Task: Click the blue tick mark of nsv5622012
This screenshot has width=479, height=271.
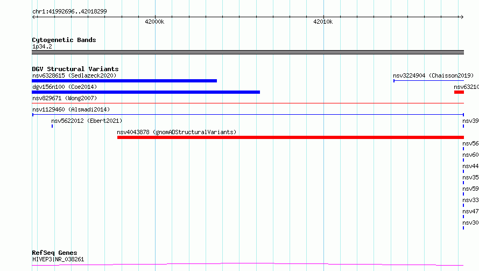Action: point(52,126)
